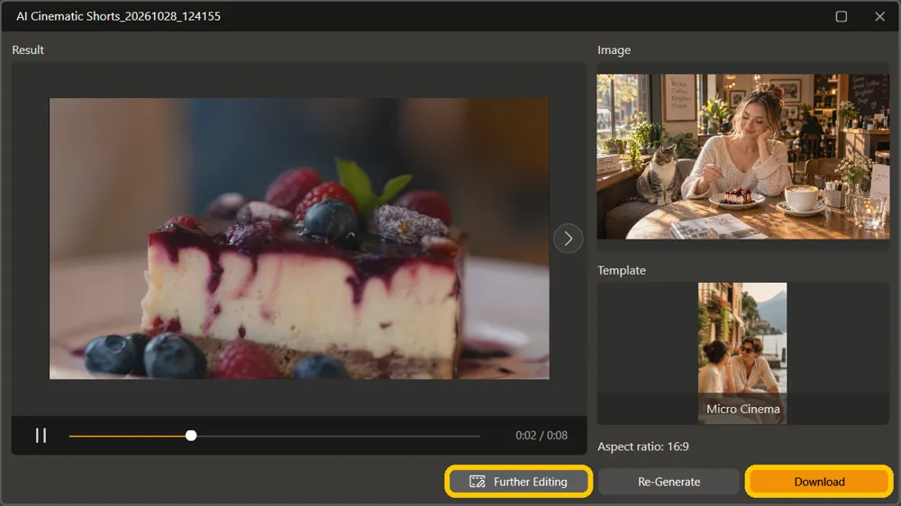Click the Aspect ratio: 16:9 text
This screenshot has width=901, height=506.
[643, 447]
